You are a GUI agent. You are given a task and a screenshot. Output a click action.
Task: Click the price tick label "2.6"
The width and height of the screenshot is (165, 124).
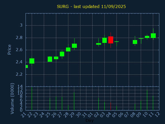pos(19,50)
